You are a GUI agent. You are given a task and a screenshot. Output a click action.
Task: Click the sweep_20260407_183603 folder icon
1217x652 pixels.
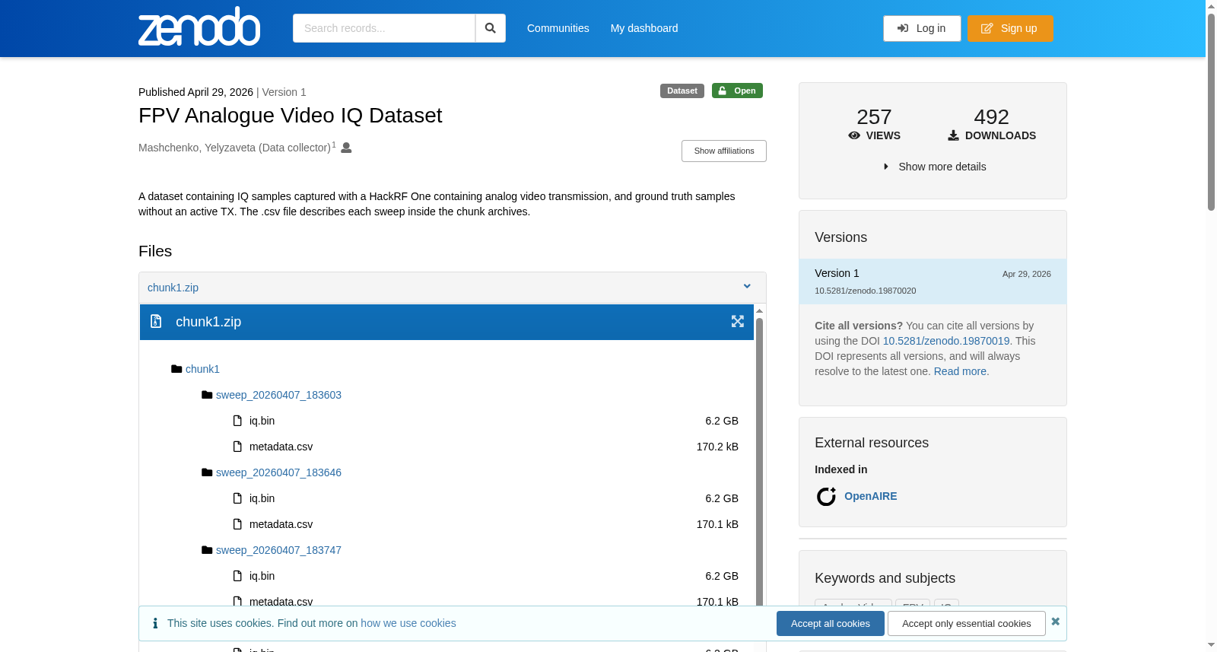(x=207, y=395)
